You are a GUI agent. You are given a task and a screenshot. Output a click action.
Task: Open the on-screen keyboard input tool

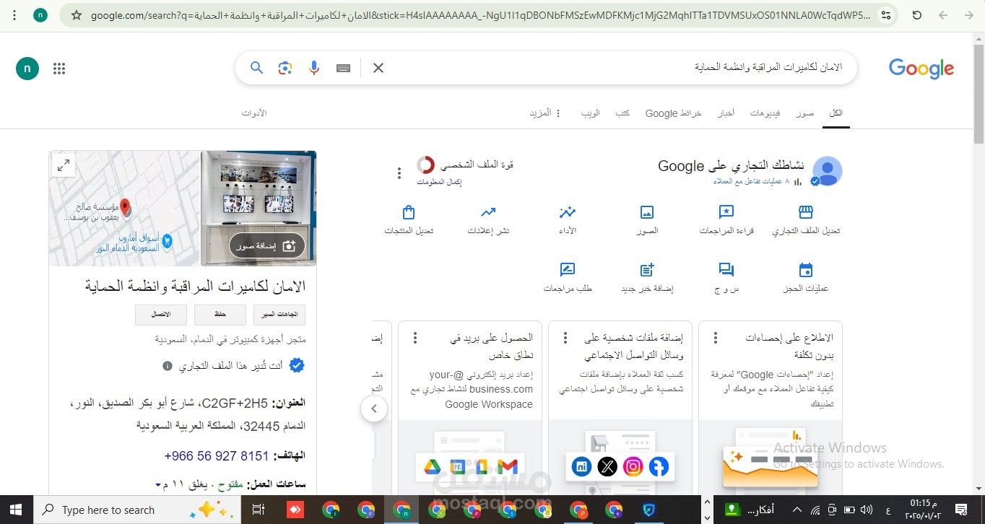click(344, 68)
